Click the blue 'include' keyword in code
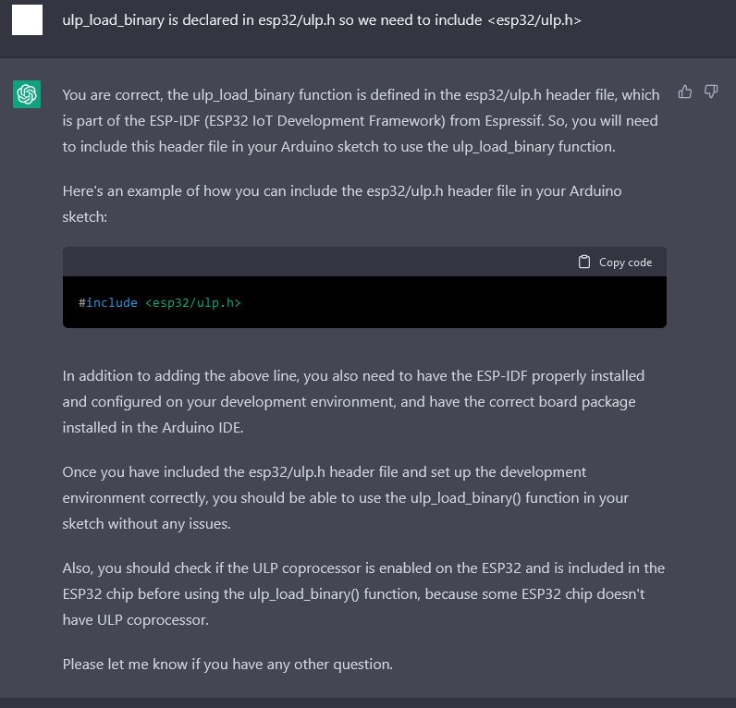The height and width of the screenshot is (708, 736). point(112,302)
